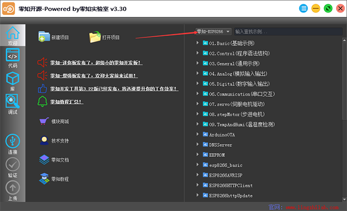This screenshot has height=211, width=347.
Task: Open the www.lingzhilab.com website link
Action: 312,207
